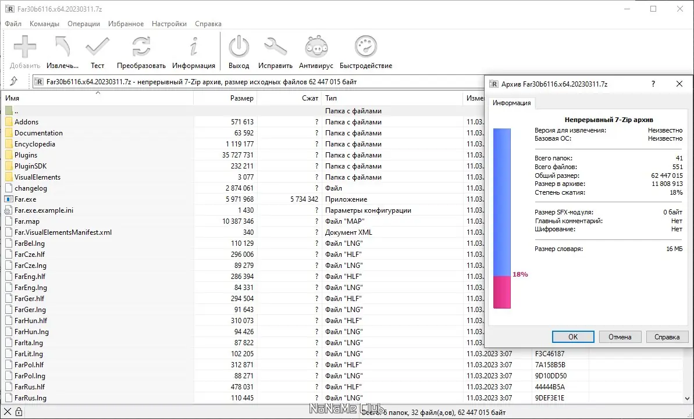Click the up-folder navigation arrow icon
The width and height of the screenshot is (694, 419).
14,82
